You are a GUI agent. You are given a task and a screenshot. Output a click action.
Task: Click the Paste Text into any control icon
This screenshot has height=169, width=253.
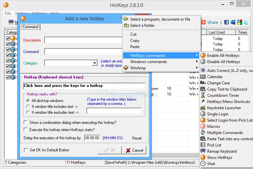(x=203, y=139)
